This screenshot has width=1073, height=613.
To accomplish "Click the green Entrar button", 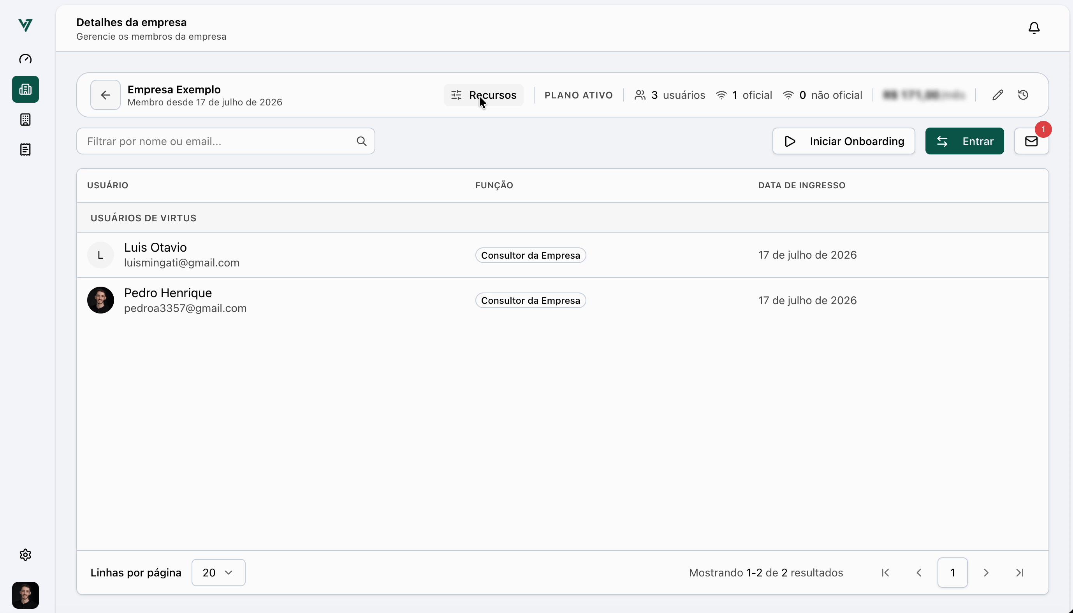I will (964, 142).
